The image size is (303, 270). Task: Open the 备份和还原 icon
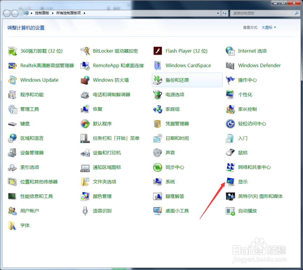tap(158, 80)
